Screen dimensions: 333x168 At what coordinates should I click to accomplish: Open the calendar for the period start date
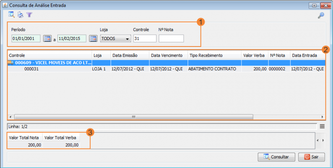47,39
